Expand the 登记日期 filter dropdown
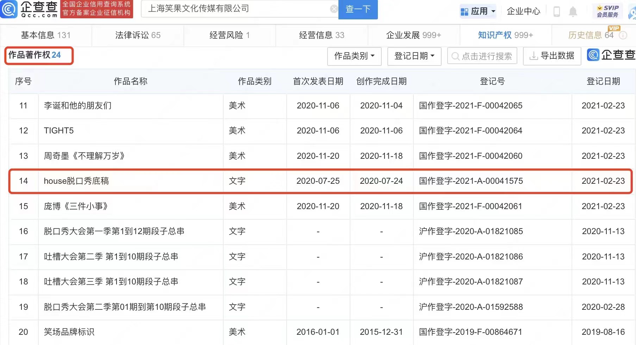The image size is (636, 345). click(x=414, y=56)
